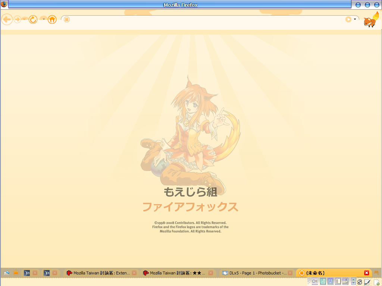Click the IME tools icon with cursor
This screenshot has width=382, height=286.
tap(345, 282)
